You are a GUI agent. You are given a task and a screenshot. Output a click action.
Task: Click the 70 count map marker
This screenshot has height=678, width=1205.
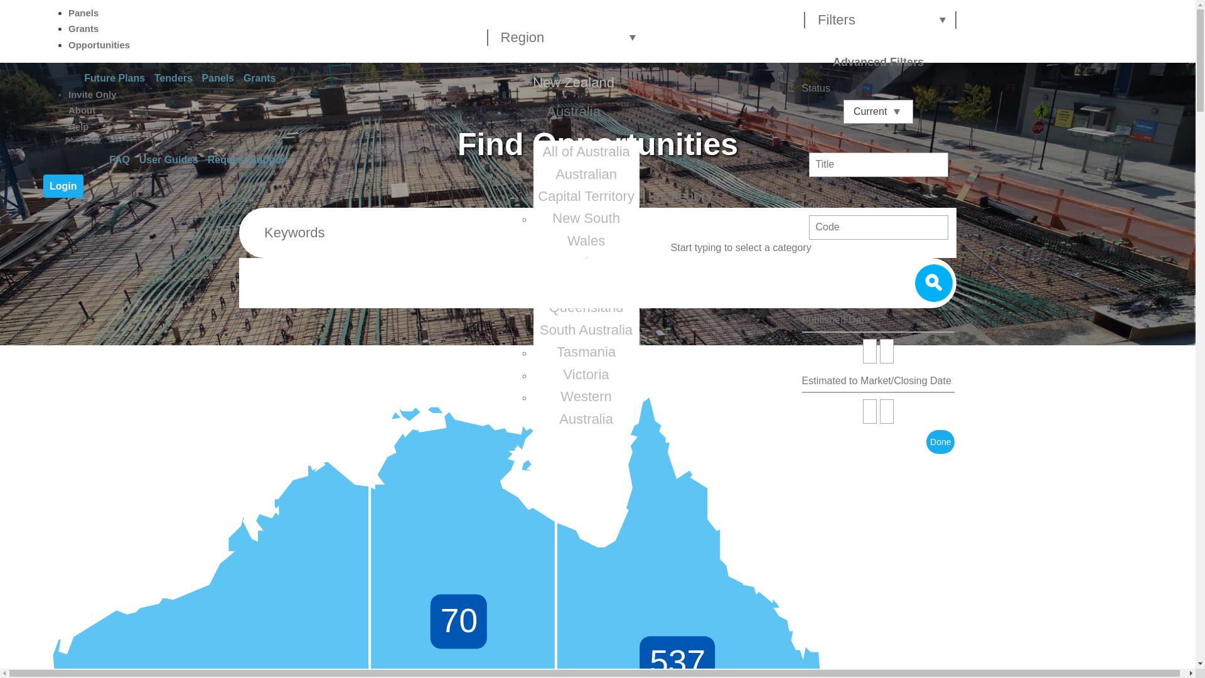458,621
